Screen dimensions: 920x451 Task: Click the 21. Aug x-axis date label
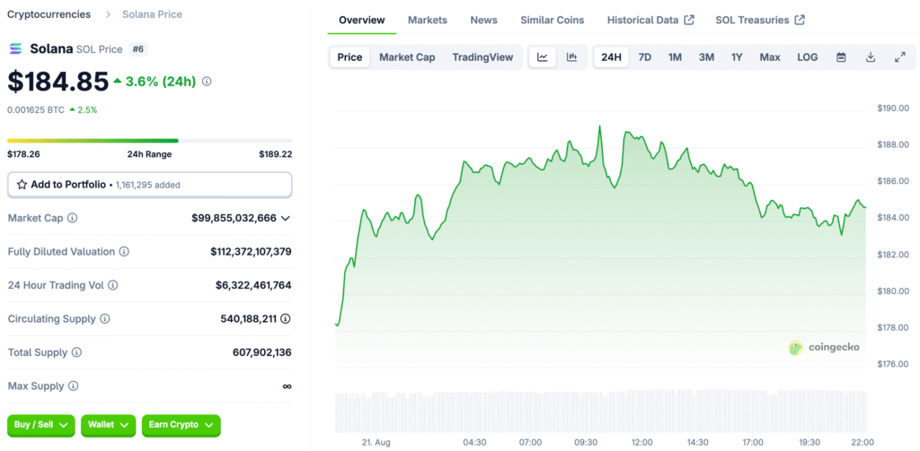(375, 442)
